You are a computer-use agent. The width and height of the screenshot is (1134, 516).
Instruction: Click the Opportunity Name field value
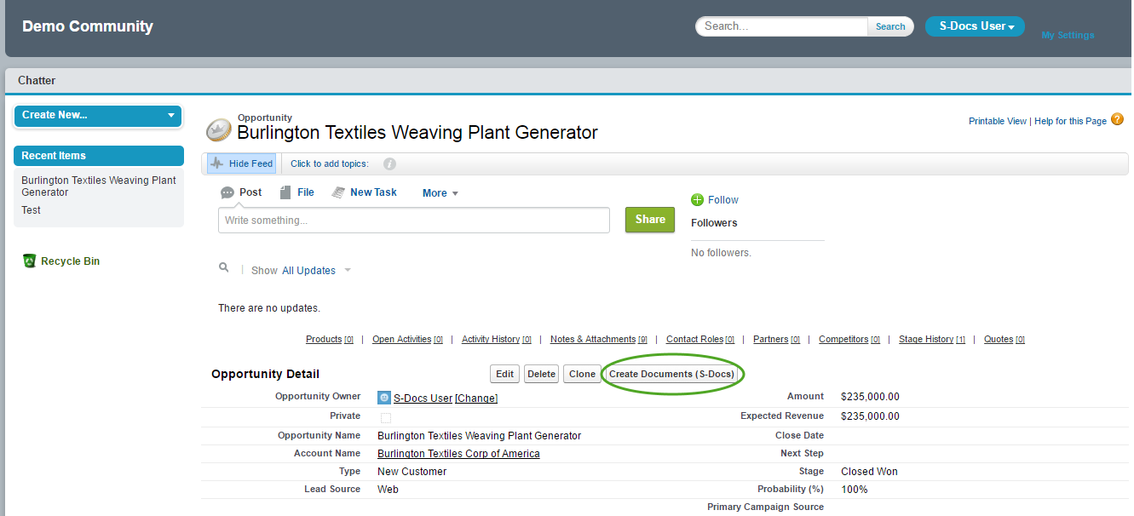coord(479,436)
